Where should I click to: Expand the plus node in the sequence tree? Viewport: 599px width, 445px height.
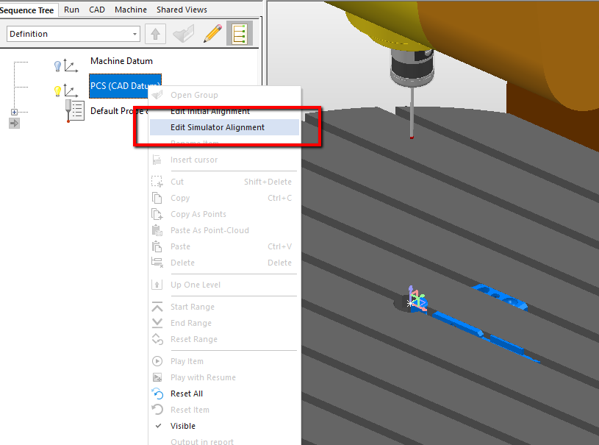tap(15, 112)
